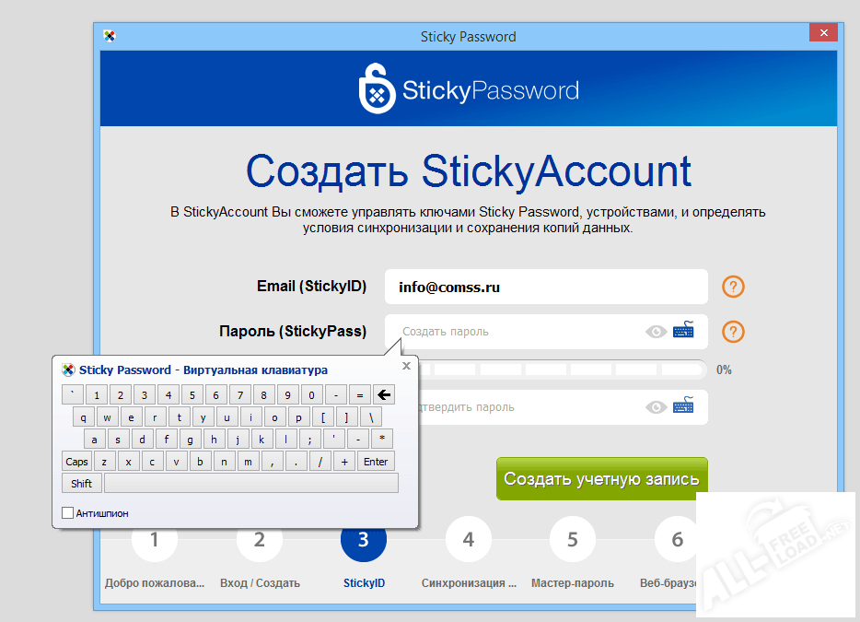Toggle eye icon in confirm password field
The image size is (860, 622).
point(656,406)
